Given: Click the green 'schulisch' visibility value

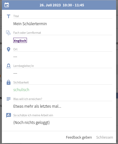Looking at the screenshot, I should click(x=21, y=90).
